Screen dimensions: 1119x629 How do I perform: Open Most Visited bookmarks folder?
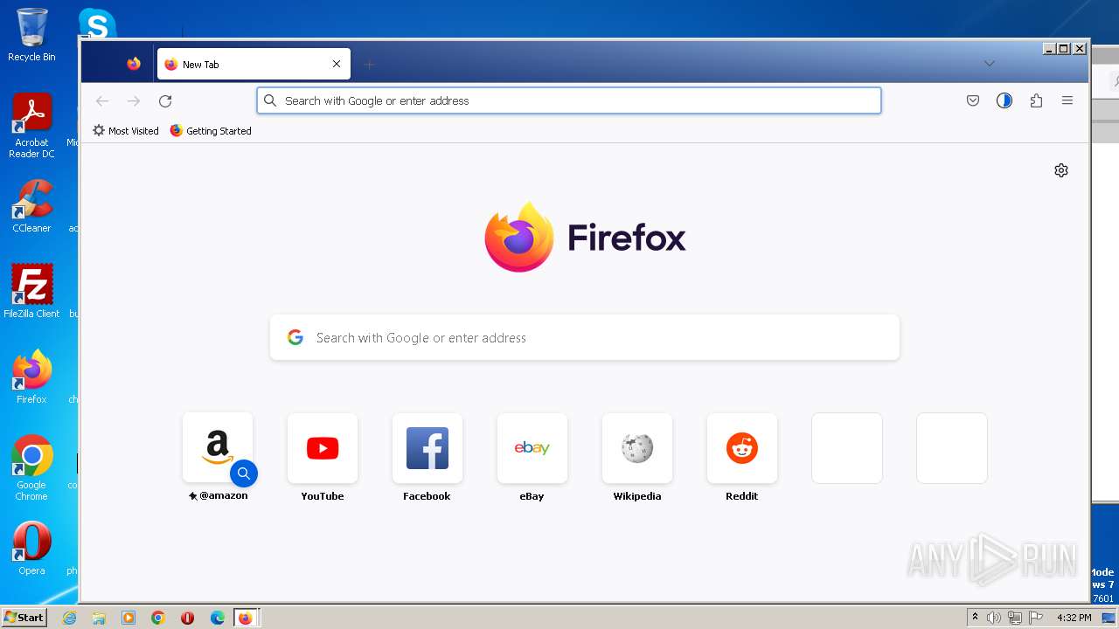point(126,131)
